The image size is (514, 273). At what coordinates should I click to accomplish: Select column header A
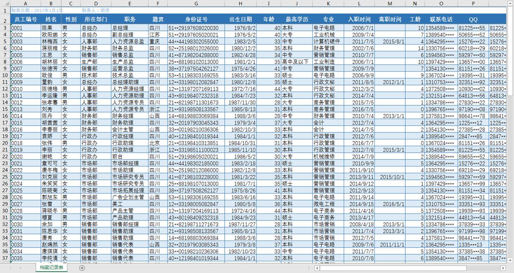coord(25,3)
